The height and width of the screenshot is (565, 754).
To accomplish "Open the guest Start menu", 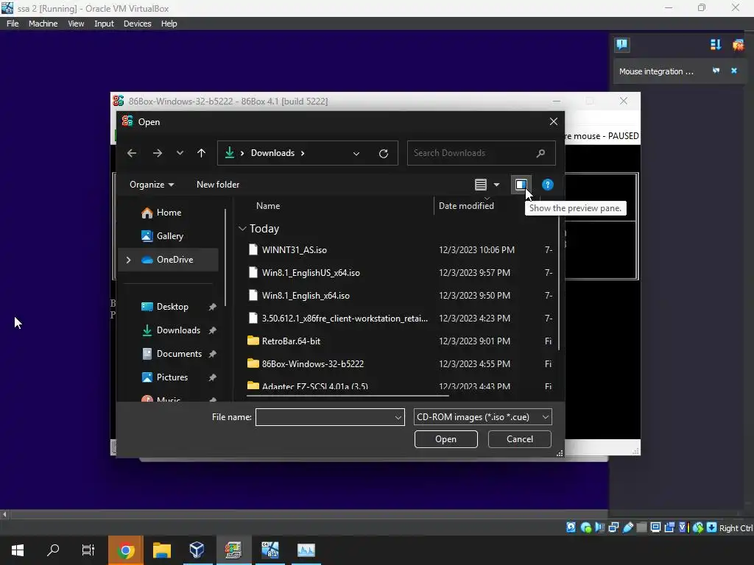I will click(18, 550).
